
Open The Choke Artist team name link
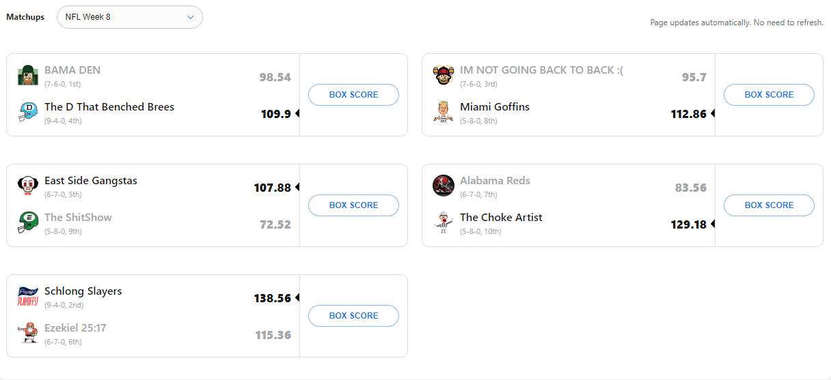(x=501, y=218)
